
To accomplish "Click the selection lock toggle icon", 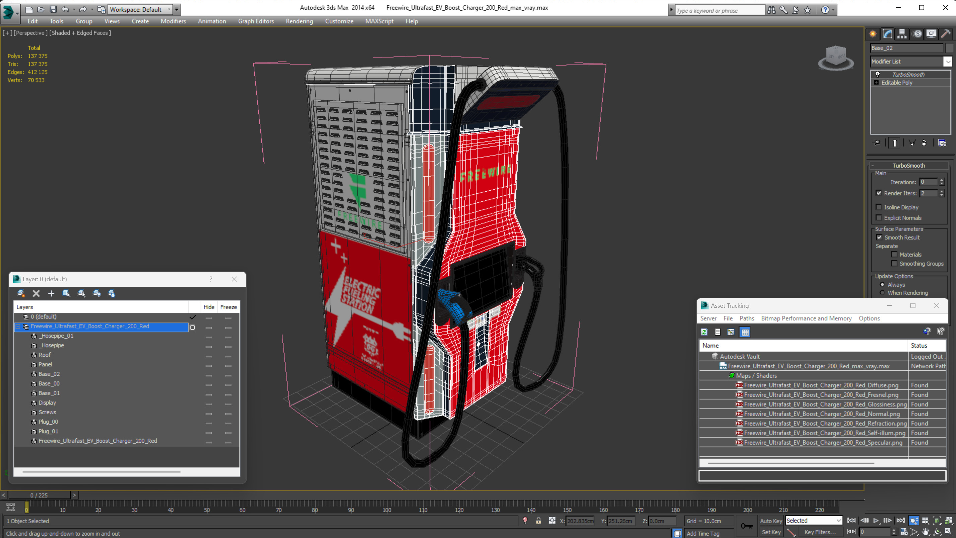I will tap(538, 521).
